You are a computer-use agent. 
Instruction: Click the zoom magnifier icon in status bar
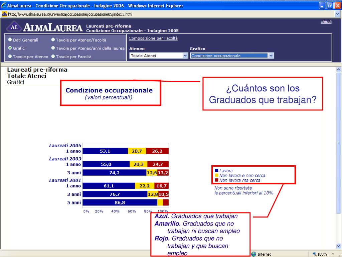314,254
